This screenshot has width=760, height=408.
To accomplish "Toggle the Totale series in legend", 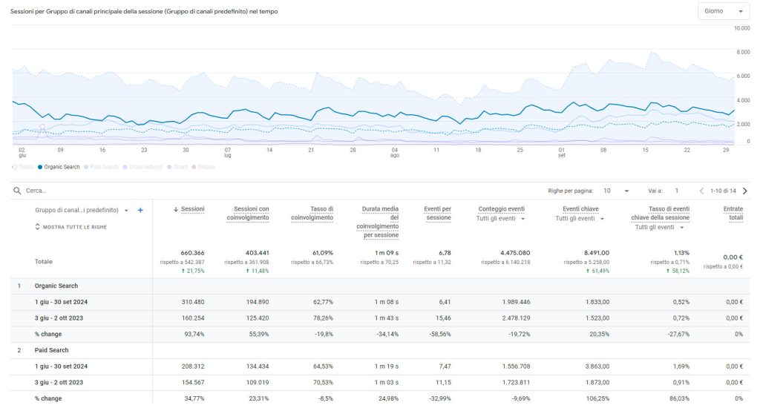I will click(22, 167).
